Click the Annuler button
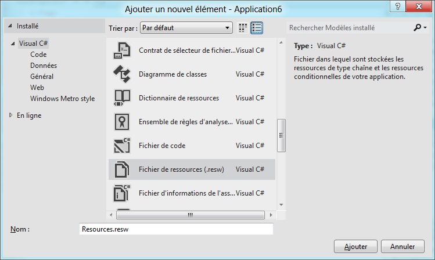435x260 pixels. [402, 247]
